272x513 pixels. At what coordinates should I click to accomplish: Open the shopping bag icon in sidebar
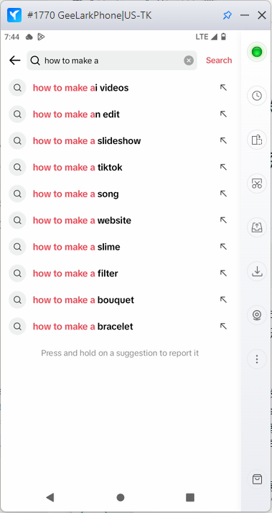click(x=257, y=479)
